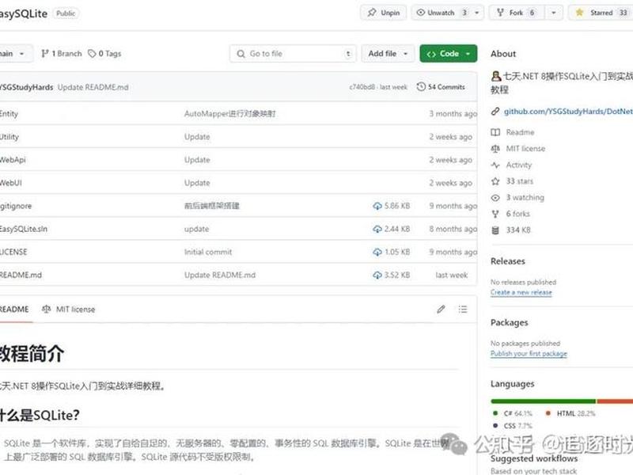
Task: Open the README.md file row
Action: (x=238, y=275)
